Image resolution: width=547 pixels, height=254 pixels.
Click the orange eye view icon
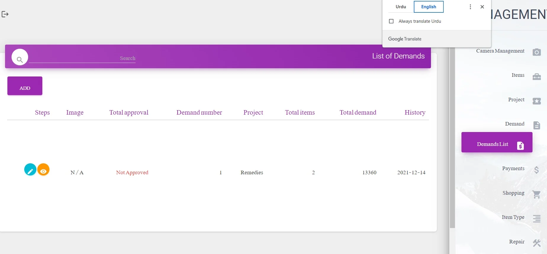click(43, 170)
